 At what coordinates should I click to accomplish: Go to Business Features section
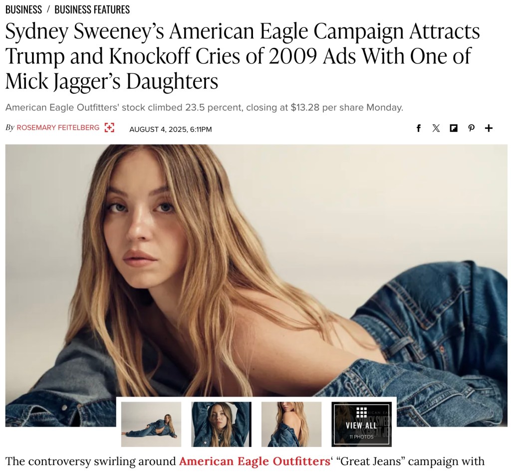[92, 10]
